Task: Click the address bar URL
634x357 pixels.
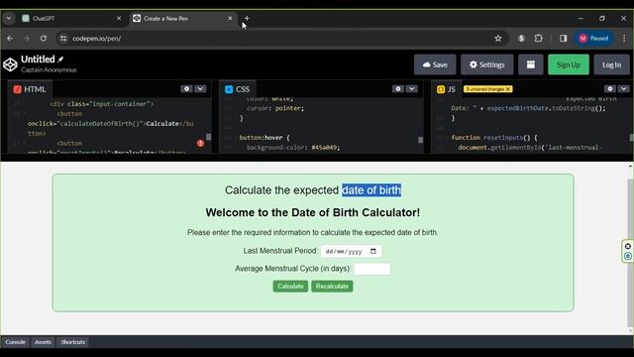Action: click(97, 39)
